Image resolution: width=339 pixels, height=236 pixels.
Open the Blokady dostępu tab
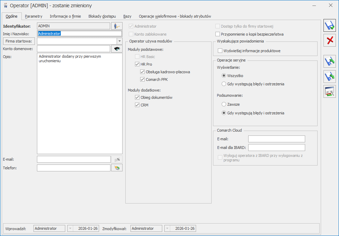(x=102, y=16)
